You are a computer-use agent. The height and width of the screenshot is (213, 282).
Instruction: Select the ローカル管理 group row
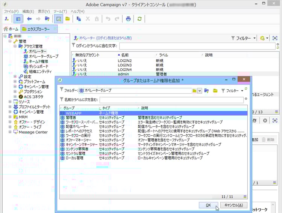(x=153, y=158)
